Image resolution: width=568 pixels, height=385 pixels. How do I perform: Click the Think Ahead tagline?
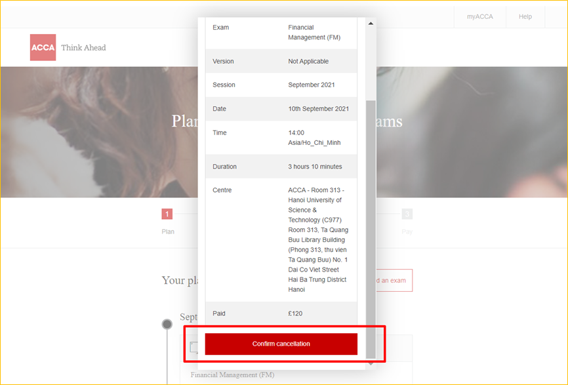pyautogui.click(x=83, y=47)
